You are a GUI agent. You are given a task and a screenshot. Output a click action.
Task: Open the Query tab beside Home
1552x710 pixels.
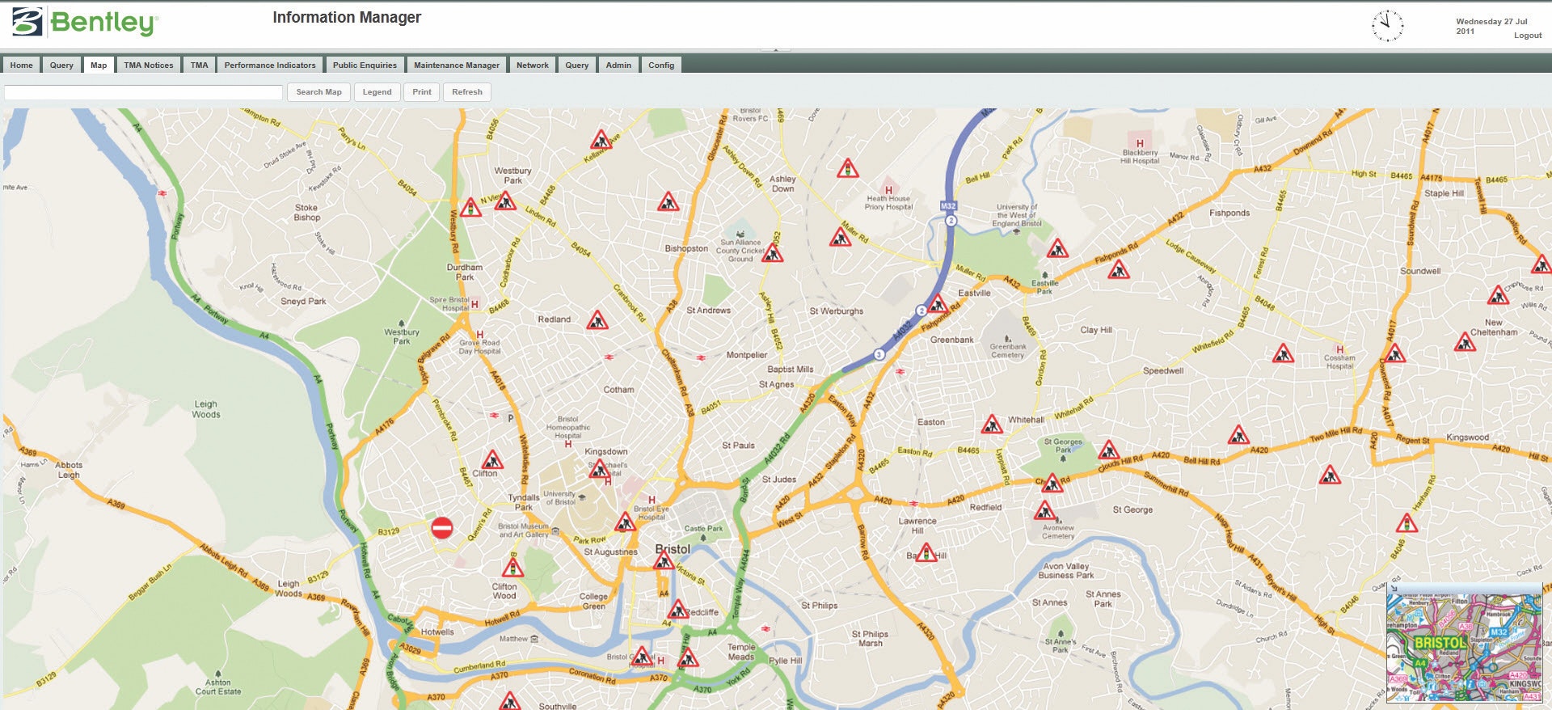(61, 66)
